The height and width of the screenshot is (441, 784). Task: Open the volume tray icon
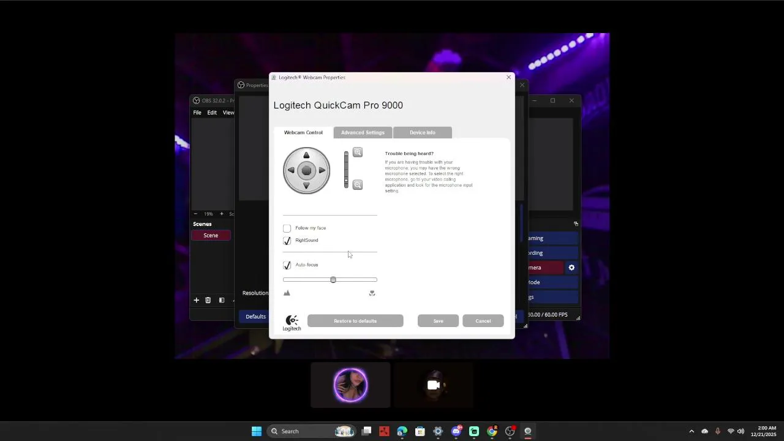[741, 431]
